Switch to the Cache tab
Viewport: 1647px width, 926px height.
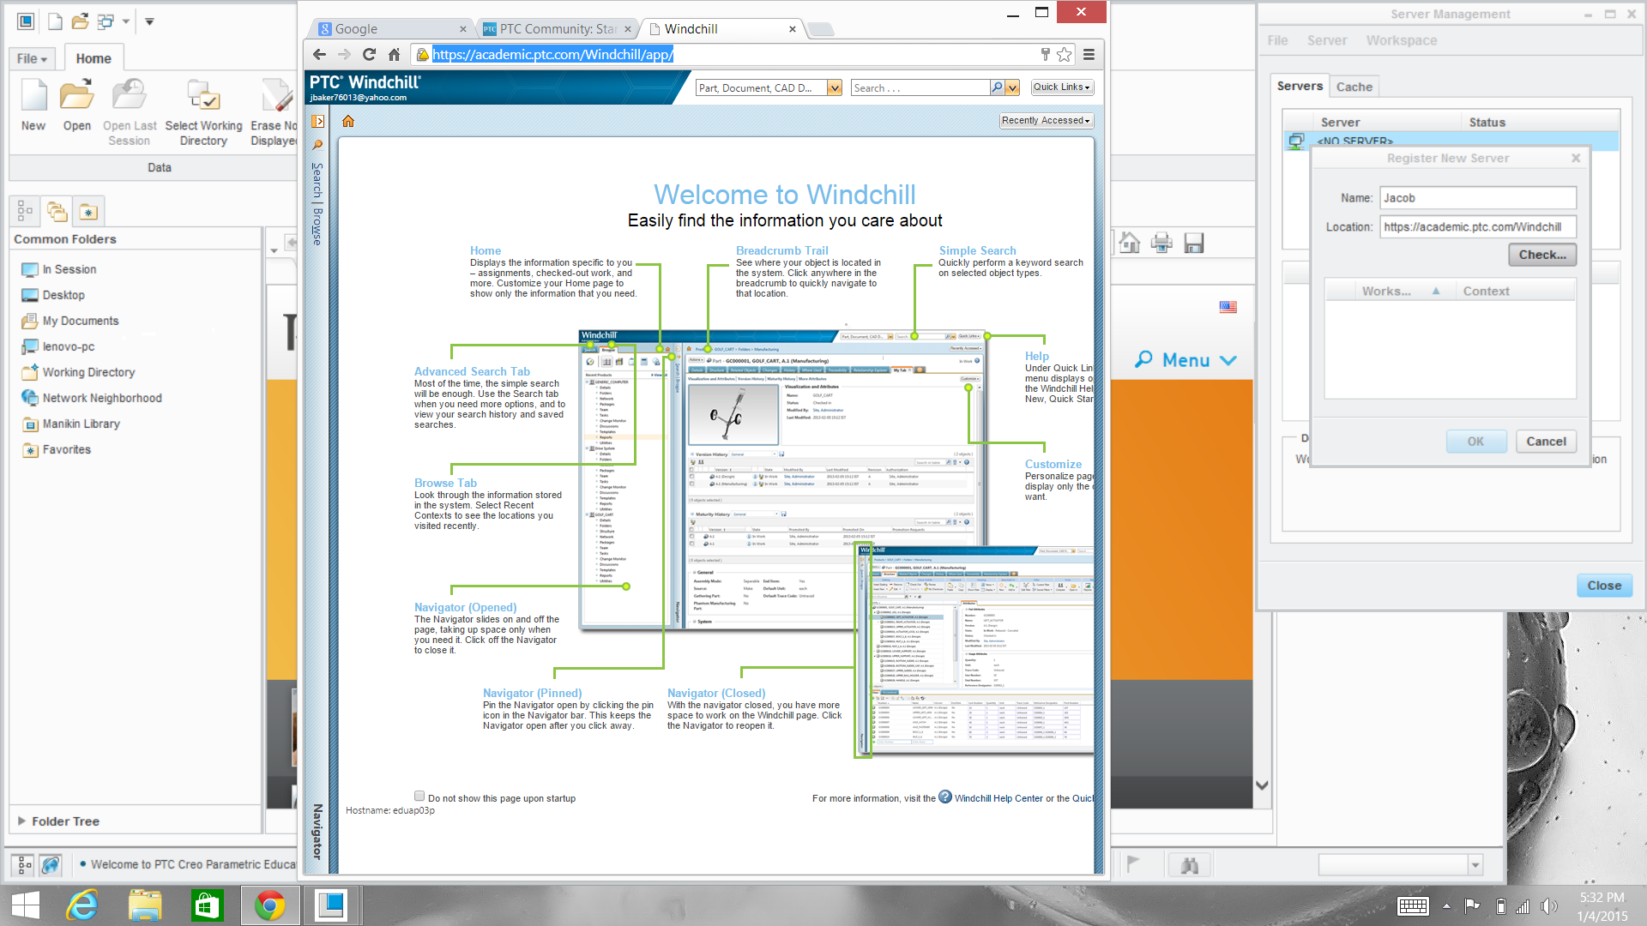(x=1354, y=87)
